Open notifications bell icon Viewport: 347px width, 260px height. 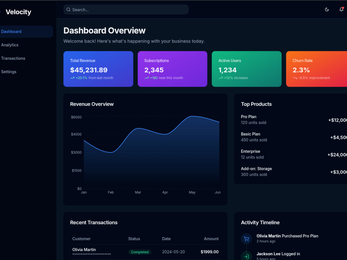(341, 9)
